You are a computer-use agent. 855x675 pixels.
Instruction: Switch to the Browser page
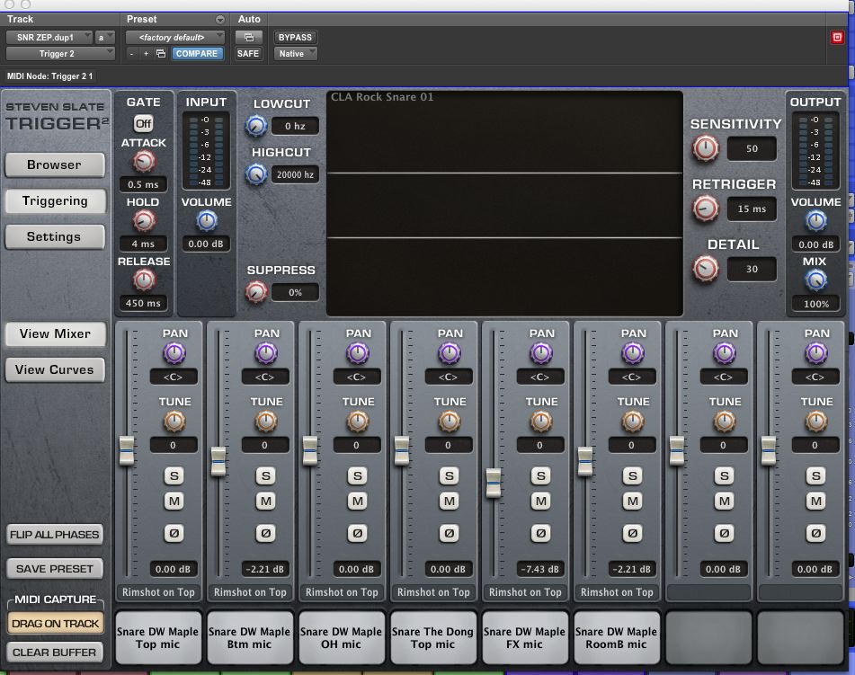55,164
